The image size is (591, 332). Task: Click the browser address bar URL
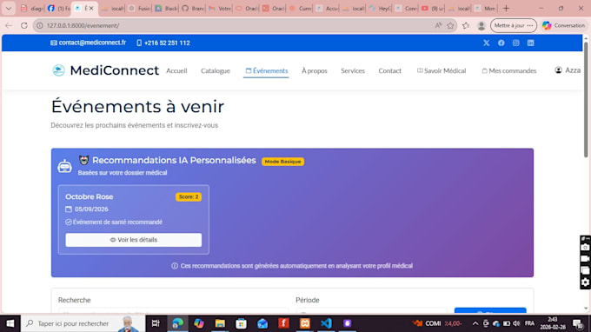[x=83, y=25]
